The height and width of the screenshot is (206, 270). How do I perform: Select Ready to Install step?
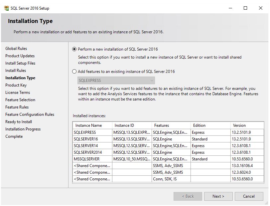[19, 122]
